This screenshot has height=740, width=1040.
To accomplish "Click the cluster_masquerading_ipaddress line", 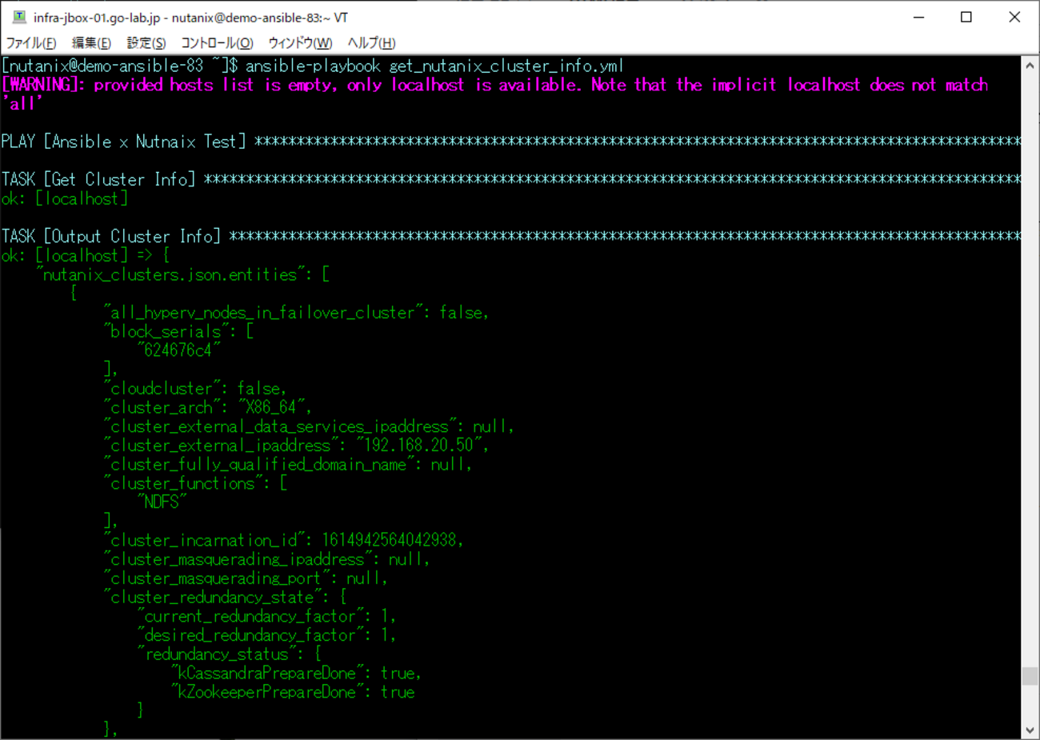I will click(266, 559).
